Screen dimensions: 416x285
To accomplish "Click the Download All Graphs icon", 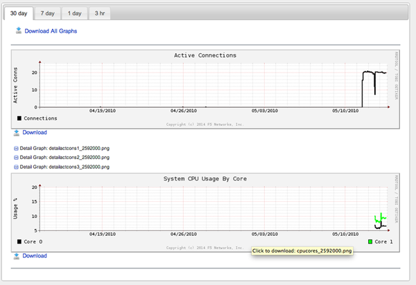I will point(17,31).
